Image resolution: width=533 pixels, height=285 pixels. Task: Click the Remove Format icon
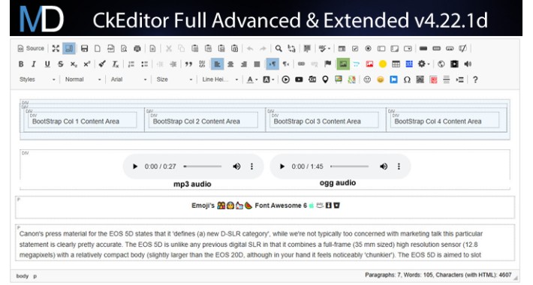point(116,64)
